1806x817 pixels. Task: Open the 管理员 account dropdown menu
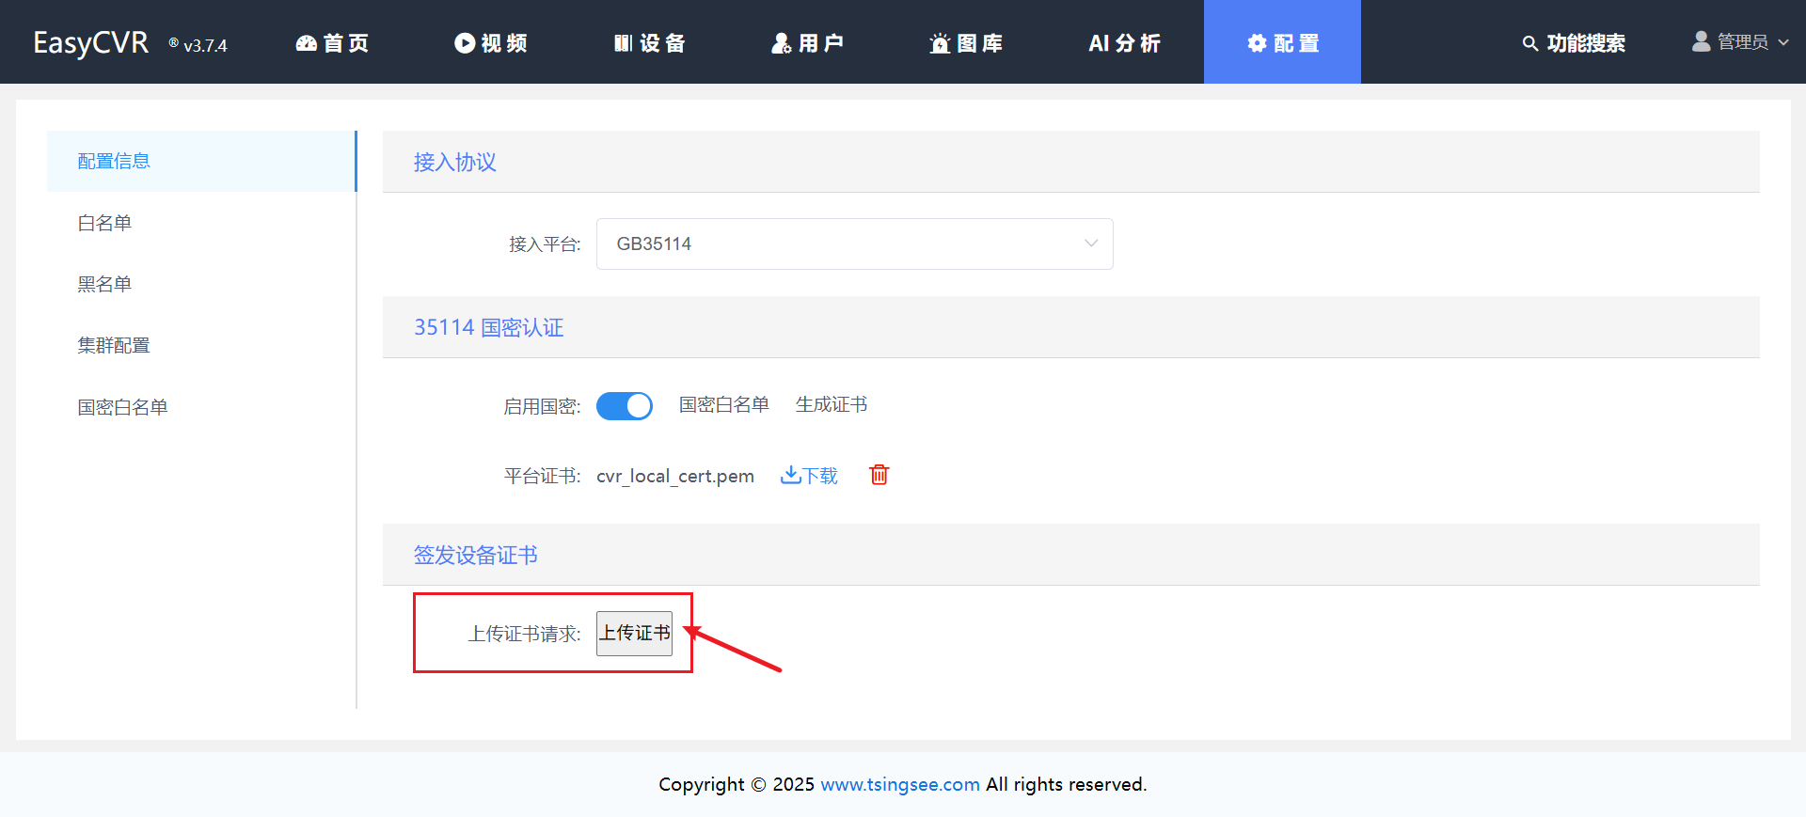pyautogui.click(x=1739, y=42)
